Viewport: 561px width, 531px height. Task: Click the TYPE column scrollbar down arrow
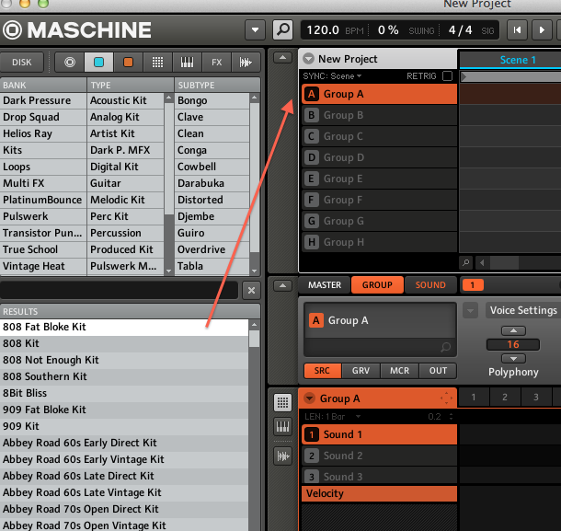point(169,271)
